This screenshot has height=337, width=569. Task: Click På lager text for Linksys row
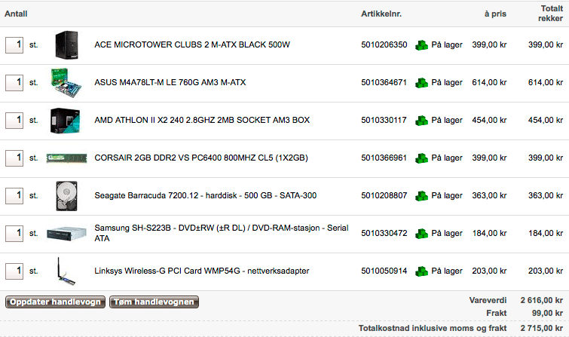[447, 271]
